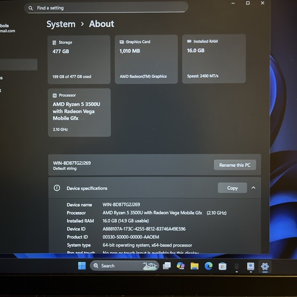Click the Graphics Card icon
The height and width of the screenshot is (297, 297).
[x=122, y=42]
